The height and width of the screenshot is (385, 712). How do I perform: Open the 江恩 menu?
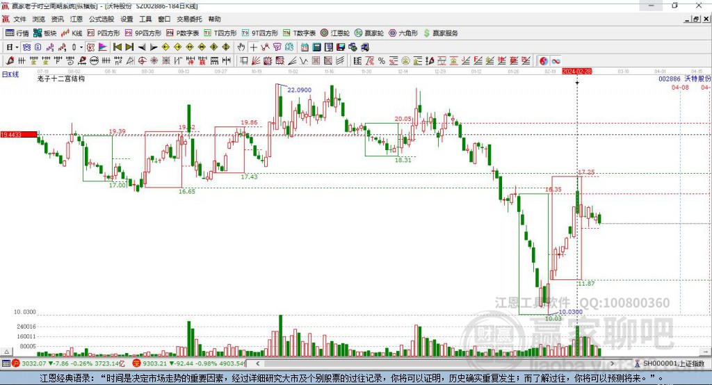(76, 19)
